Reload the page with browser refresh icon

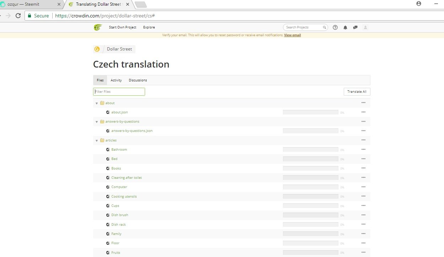[x=18, y=16]
